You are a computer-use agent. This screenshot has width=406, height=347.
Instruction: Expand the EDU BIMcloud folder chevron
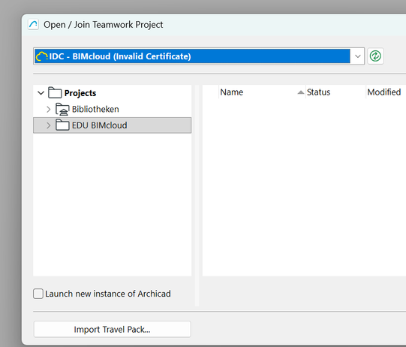(49, 125)
